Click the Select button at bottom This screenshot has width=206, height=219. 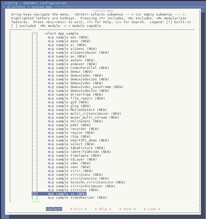click(x=54, y=209)
